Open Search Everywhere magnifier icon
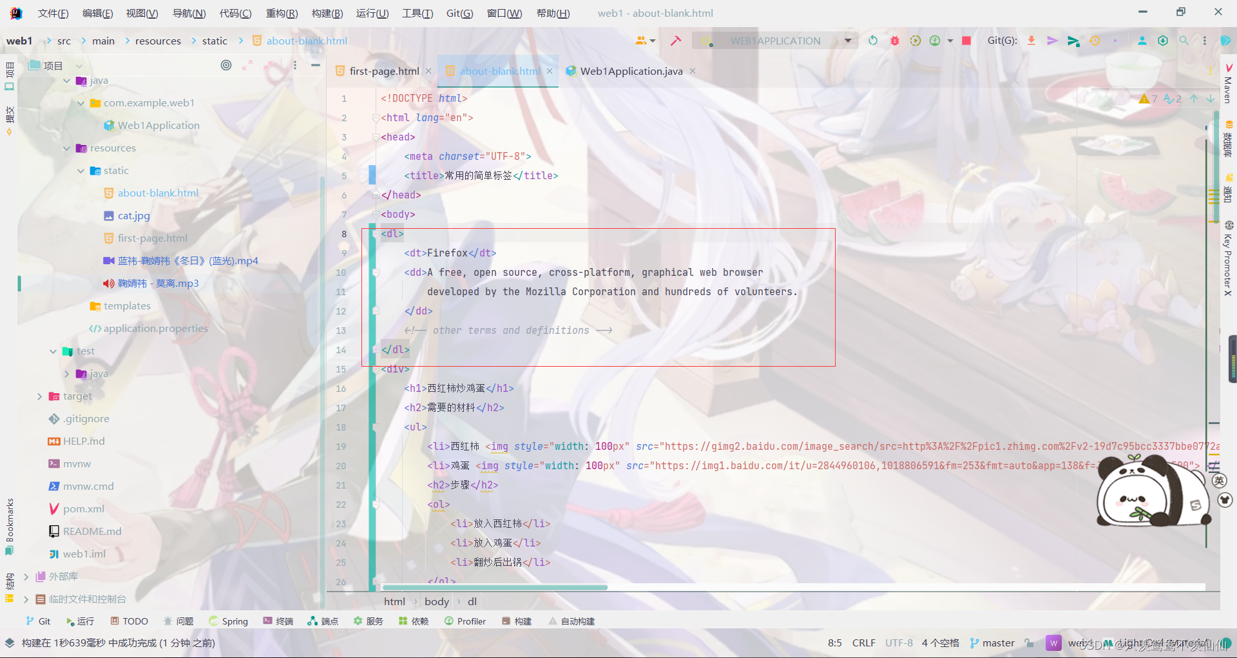 (x=1184, y=41)
